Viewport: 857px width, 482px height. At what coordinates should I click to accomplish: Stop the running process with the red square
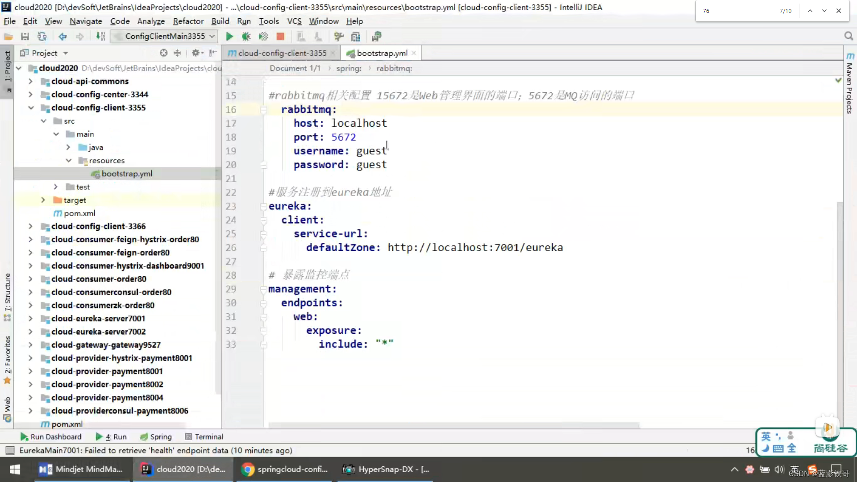click(280, 37)
